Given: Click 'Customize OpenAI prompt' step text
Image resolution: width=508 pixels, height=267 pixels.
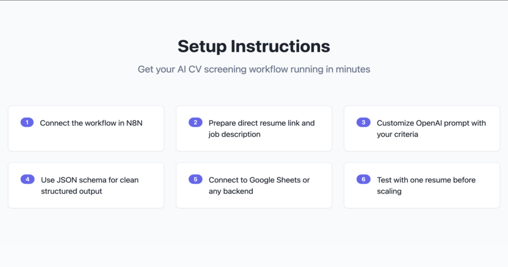Looking at the screenshot, I should tap(431, 129).
